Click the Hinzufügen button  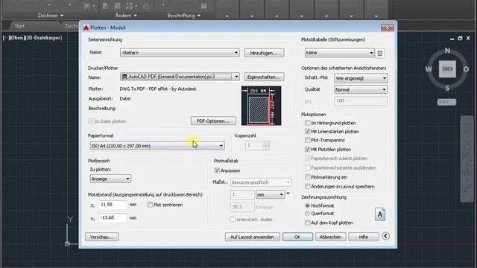264,53
